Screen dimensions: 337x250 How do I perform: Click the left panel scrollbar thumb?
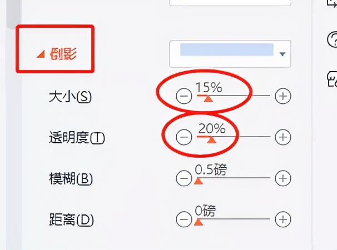(13, 14)
